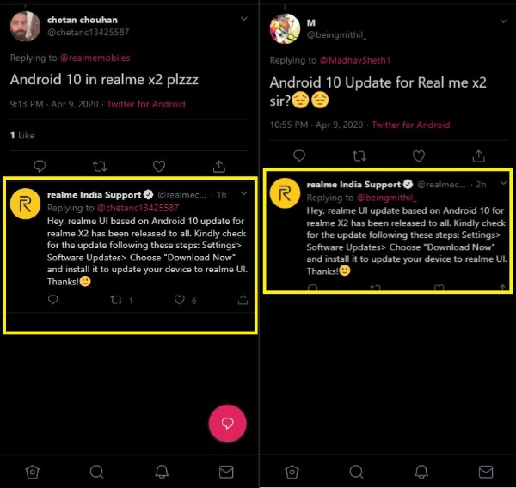Expand options chevron on M's tweet

pos(503,21)
